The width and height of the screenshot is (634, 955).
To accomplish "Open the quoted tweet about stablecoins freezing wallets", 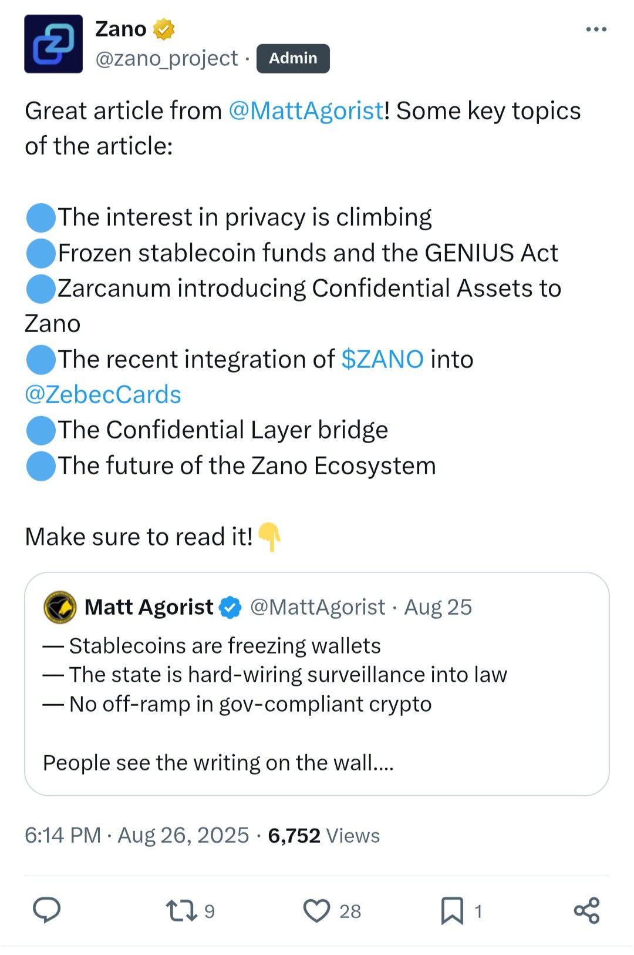I will 317,683.
